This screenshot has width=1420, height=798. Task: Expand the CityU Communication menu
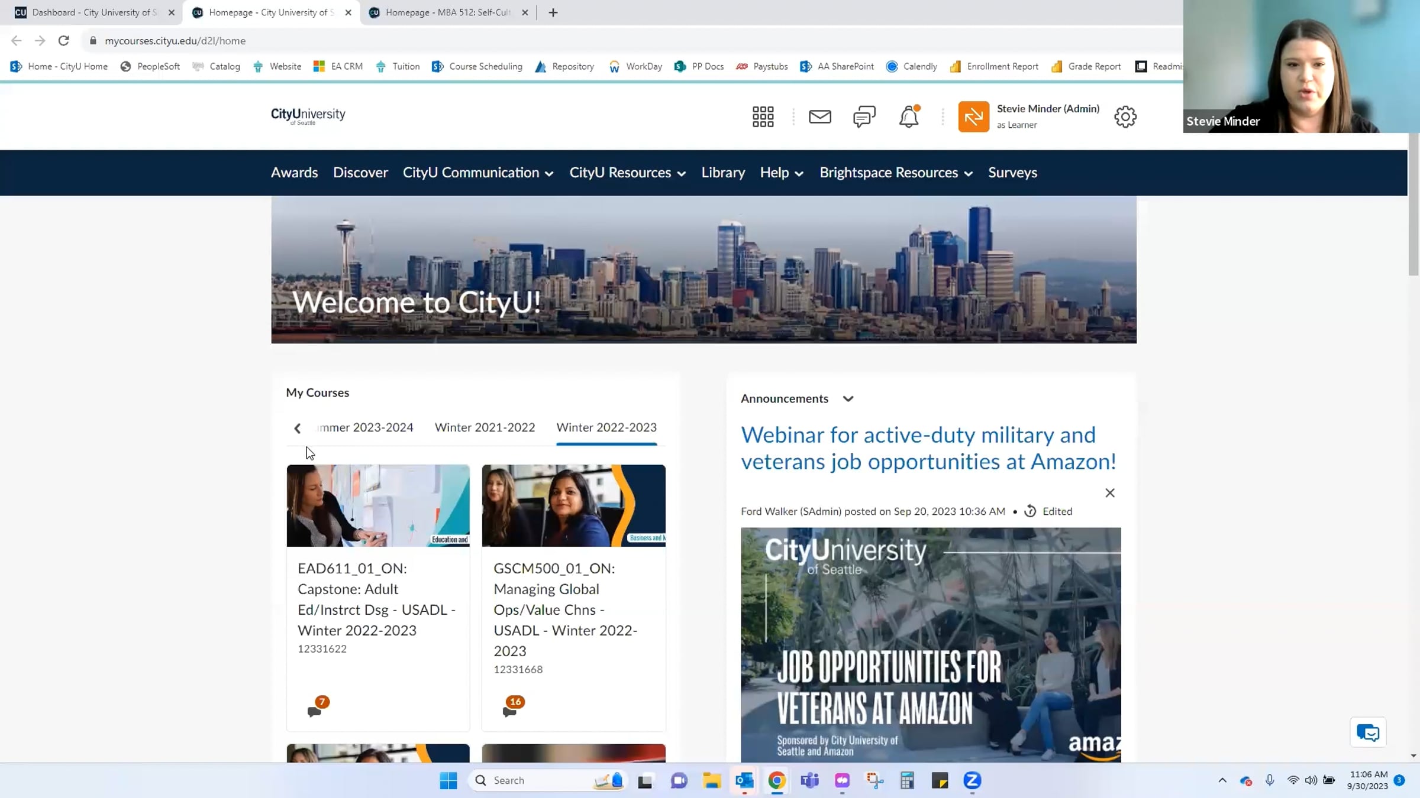pos(477,173)
